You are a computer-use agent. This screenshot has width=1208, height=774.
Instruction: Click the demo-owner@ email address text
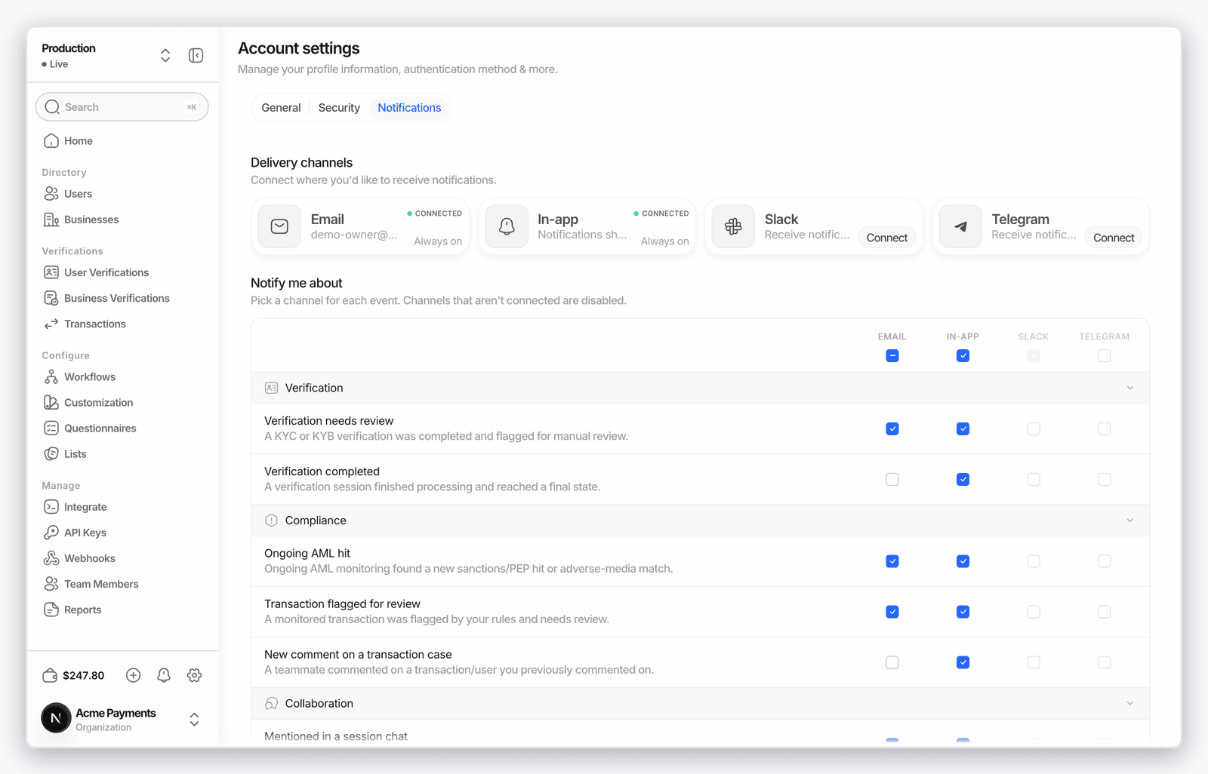coord(354,235)
